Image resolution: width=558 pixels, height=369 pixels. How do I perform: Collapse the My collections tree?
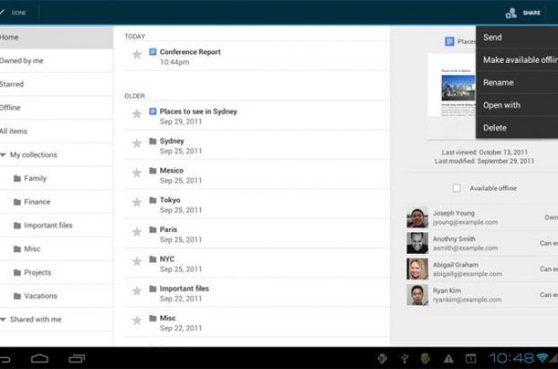coord(4,155)
